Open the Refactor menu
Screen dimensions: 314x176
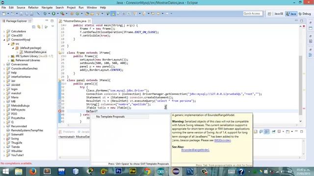pos(33,8)
